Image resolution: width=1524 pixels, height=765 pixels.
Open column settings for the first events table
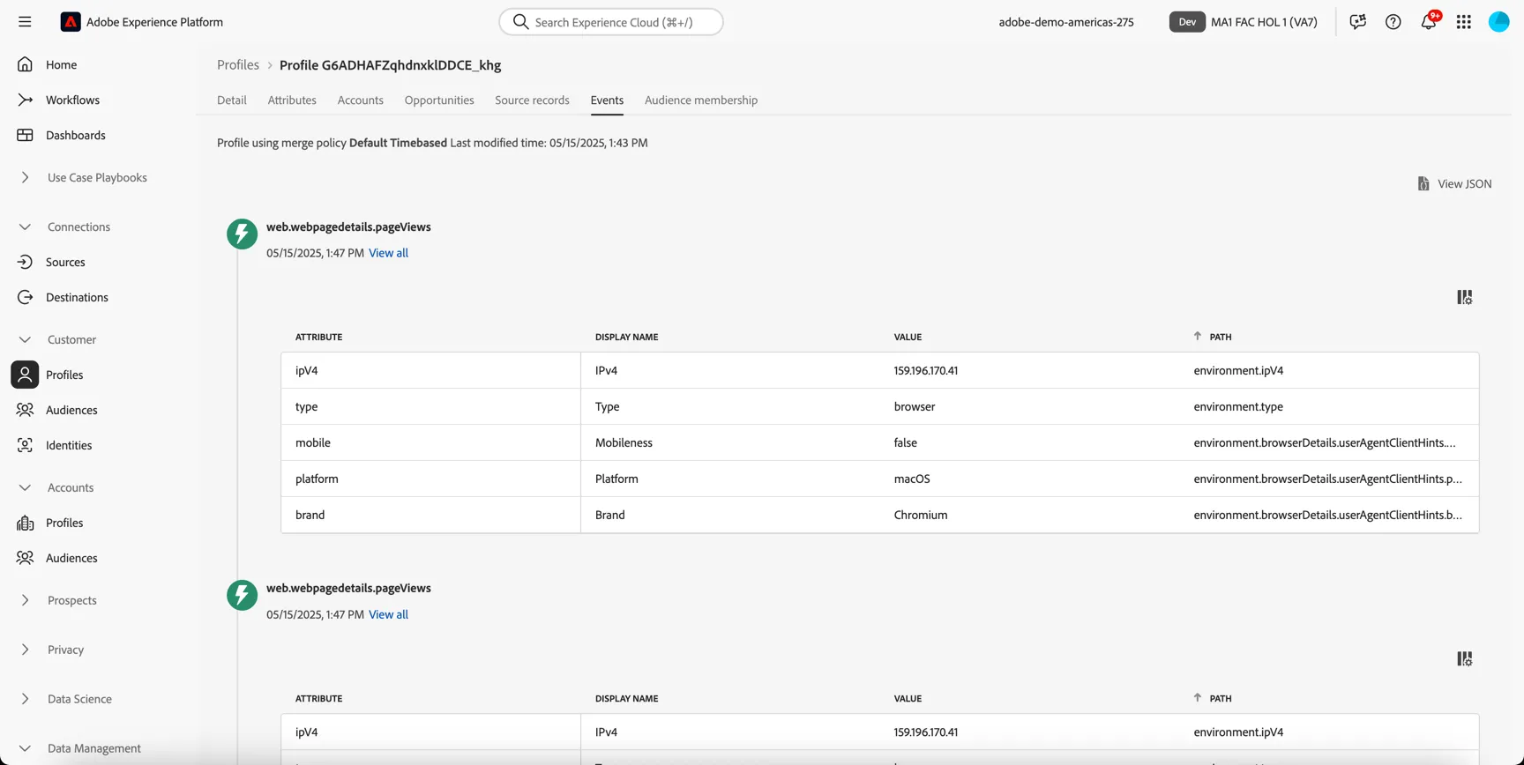click(x=1465, y=298)
